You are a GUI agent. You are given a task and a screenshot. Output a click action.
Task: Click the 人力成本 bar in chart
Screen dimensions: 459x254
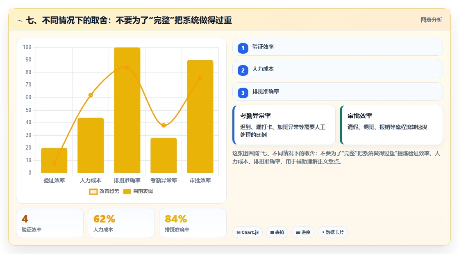[91, 145]
